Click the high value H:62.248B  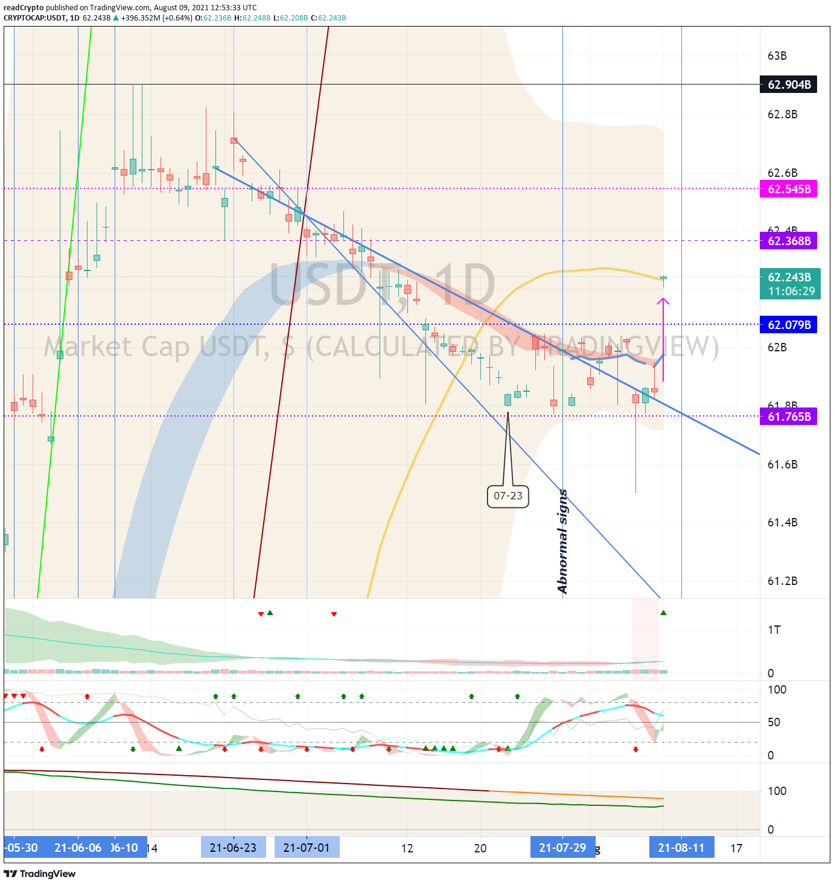coord(252,18)
